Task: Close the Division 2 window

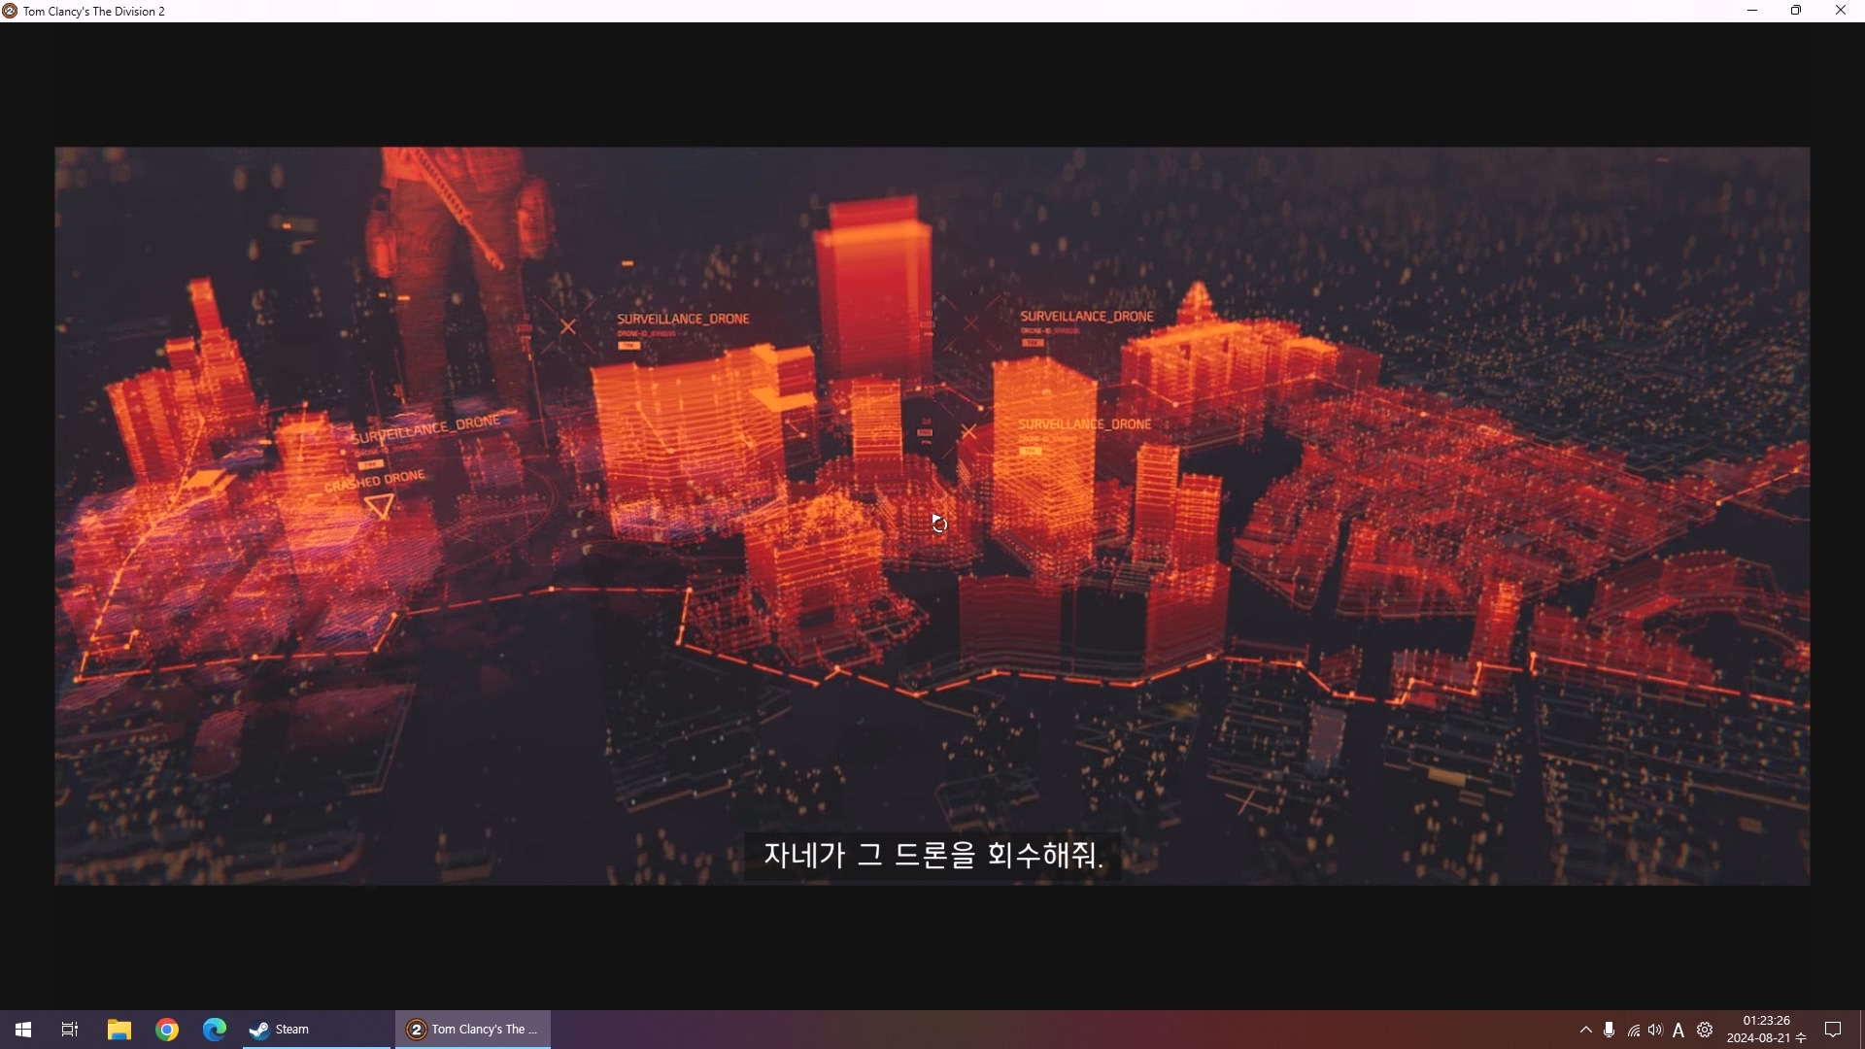Action: [1841, 11]
